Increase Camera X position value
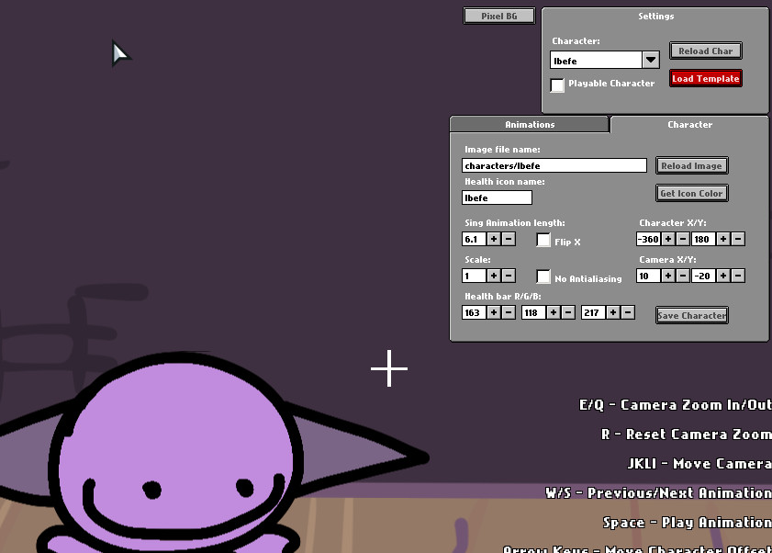Image resolution: width=772 pixels, height=553 pixels. [x=668, y=276]
